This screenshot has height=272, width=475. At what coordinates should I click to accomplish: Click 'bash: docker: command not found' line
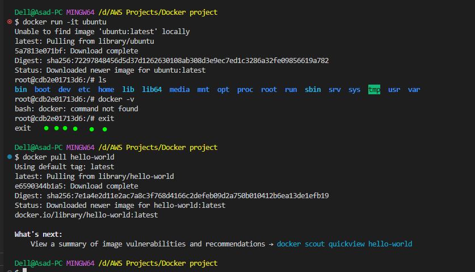tap(77, 108)
